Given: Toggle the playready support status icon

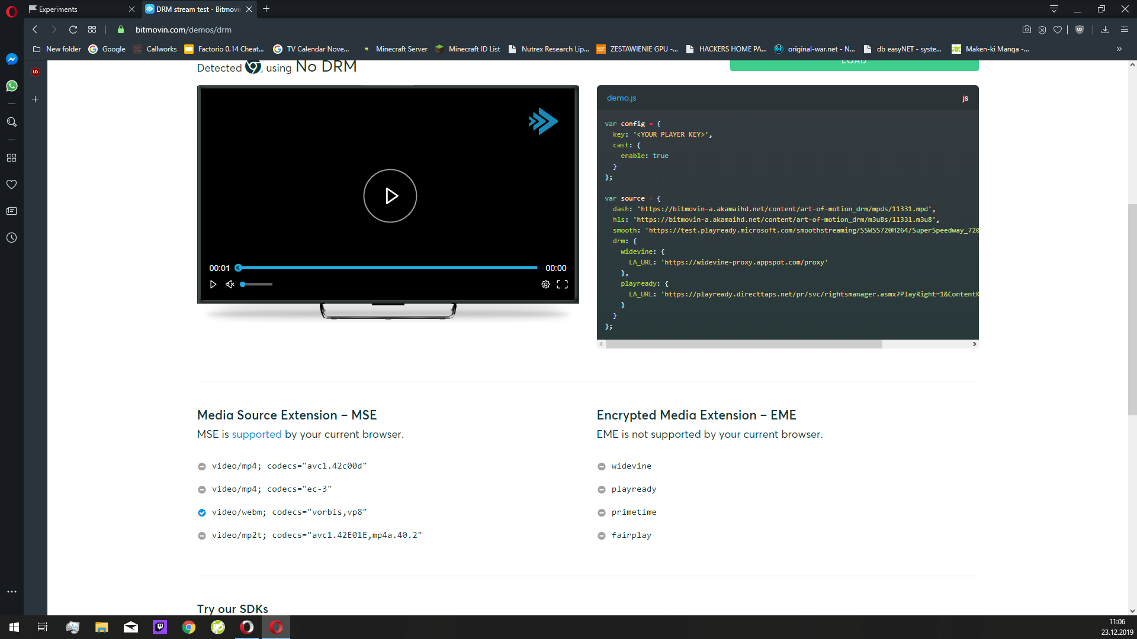Looking at the screenshot, I should click(x=601, y=489).
